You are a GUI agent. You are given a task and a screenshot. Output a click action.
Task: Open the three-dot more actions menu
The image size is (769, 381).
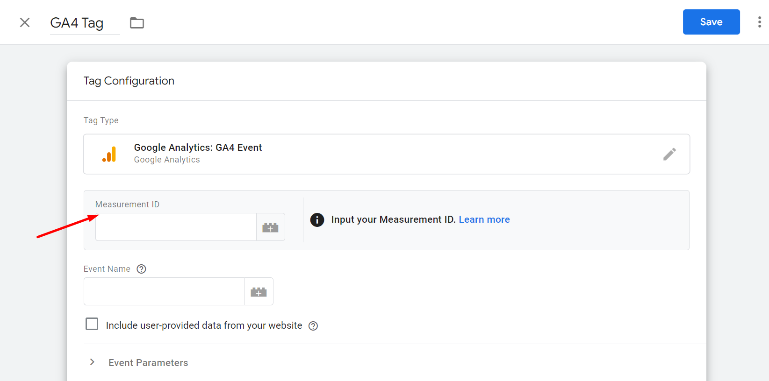[759, 22]
